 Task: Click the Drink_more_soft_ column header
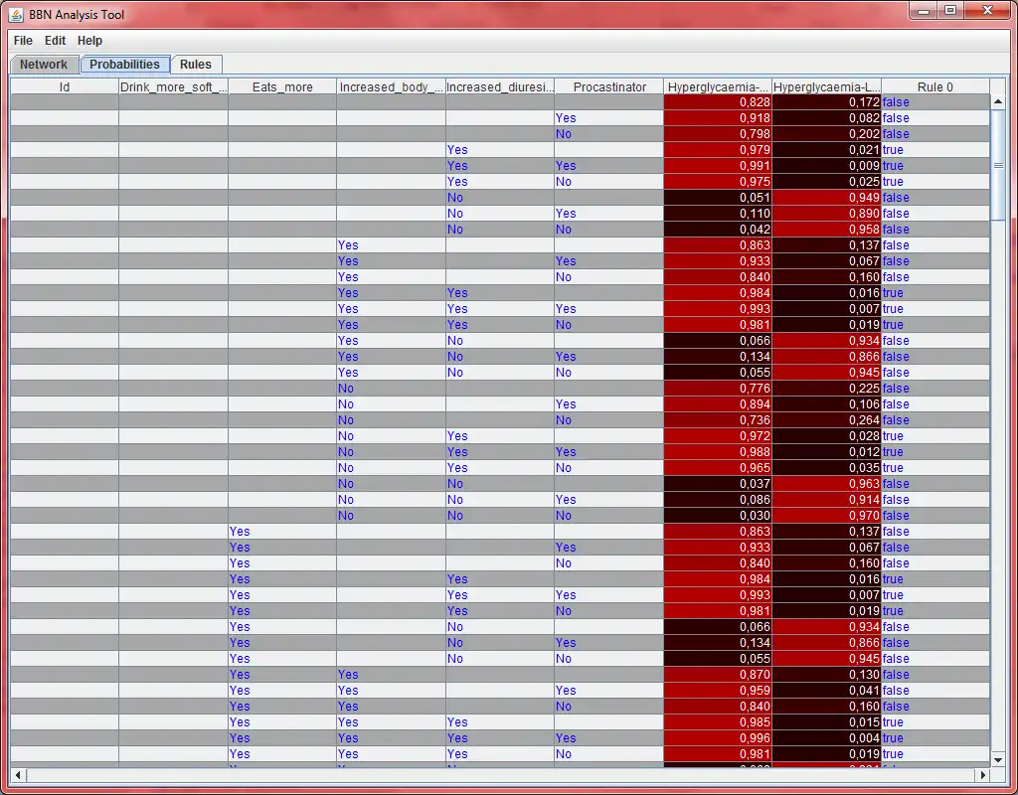[x=173, y=87]
